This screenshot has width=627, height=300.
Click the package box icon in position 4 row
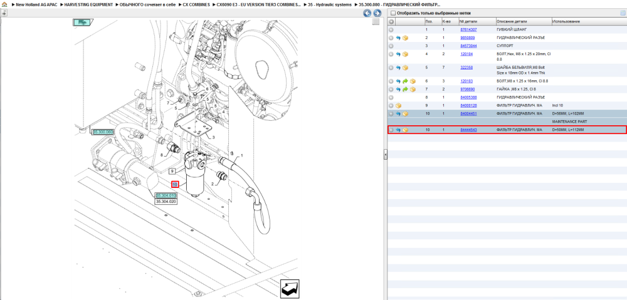pyautogui.click(x=406, y=54)
